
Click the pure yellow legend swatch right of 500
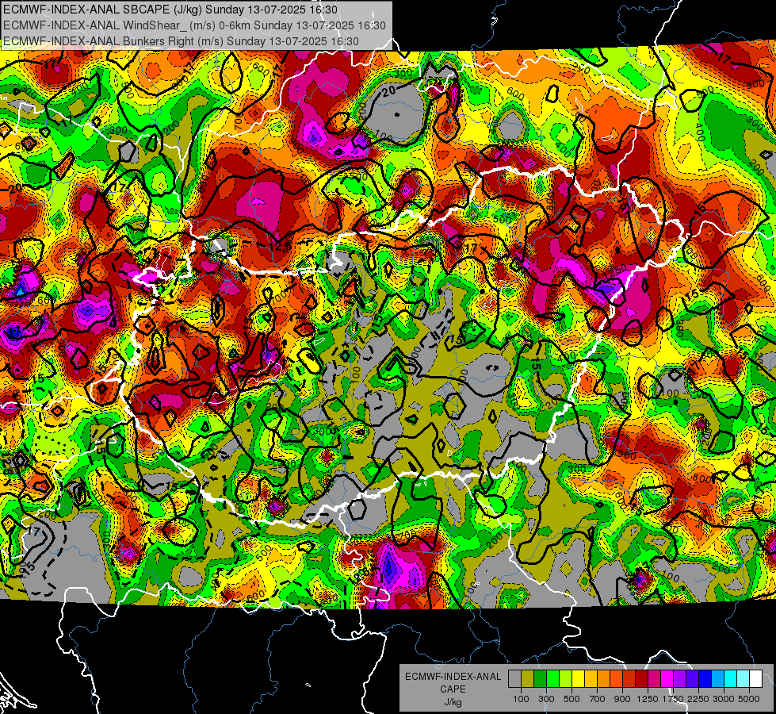578,678
